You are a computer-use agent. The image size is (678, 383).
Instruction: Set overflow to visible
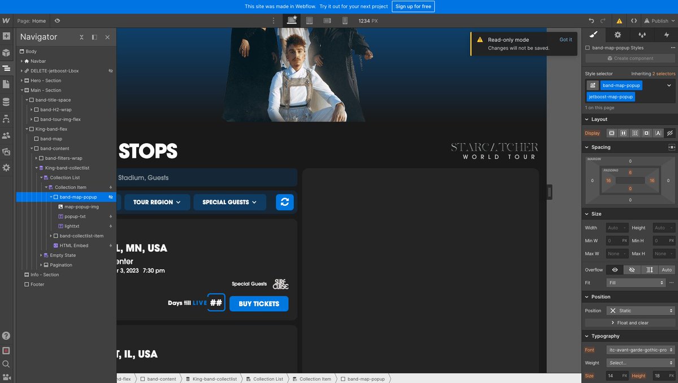[615, 270]
